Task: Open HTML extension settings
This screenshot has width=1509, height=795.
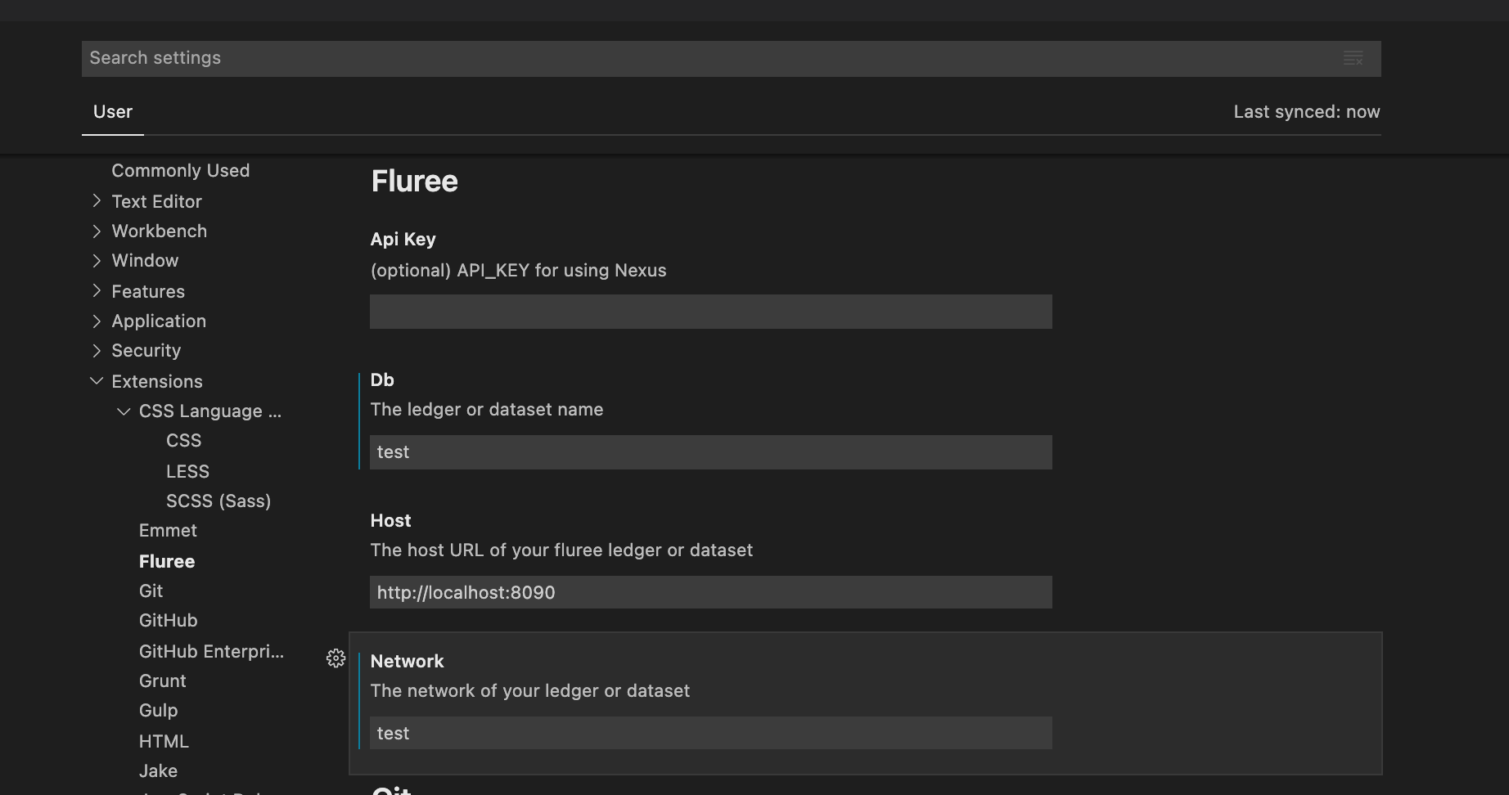Action: (164, 741)
